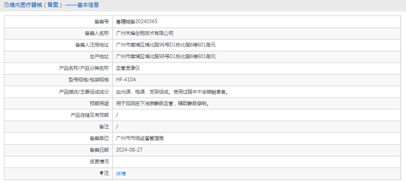Click the 备案单位 label
Viewport: 406px width, 183px height.
coord(99,138)
